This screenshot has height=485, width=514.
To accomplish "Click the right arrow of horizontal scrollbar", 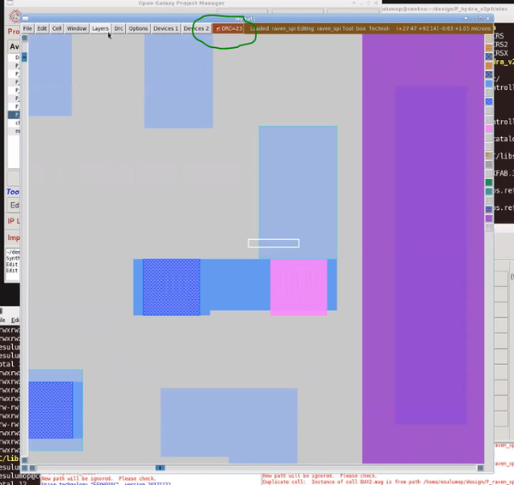I will click(481, 468).
